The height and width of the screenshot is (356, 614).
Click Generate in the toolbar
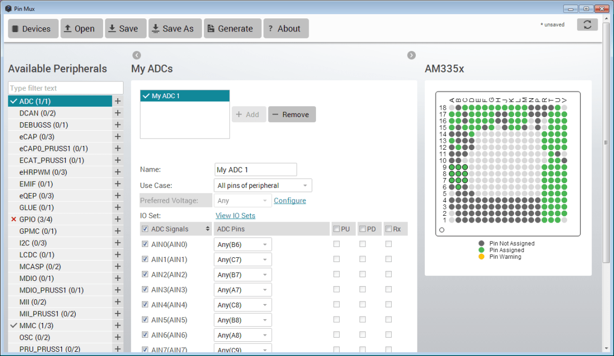coord(232,29)
